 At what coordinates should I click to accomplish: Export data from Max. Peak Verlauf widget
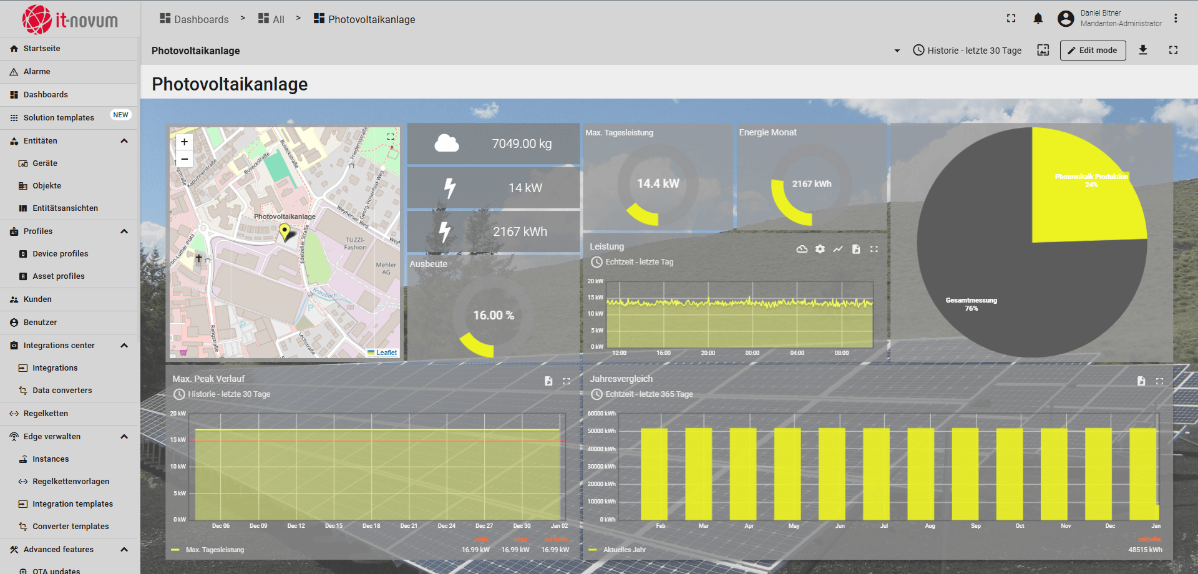pyautogui.click(x=548, y=381)
